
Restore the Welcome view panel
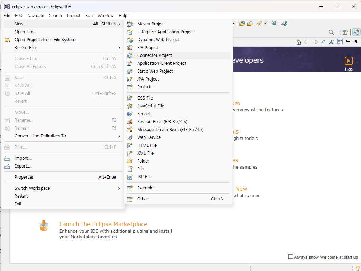pyautogui.click(x=356, y=42)
